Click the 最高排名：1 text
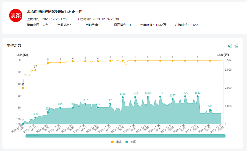This screenshot has width=247, height=151. pyautogui.click(x=122, y=25)
